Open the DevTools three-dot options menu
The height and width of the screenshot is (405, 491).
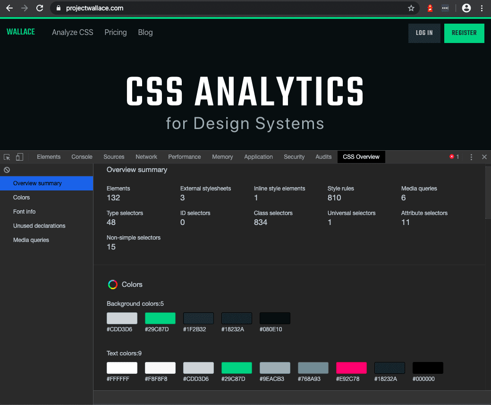(471, 156)
